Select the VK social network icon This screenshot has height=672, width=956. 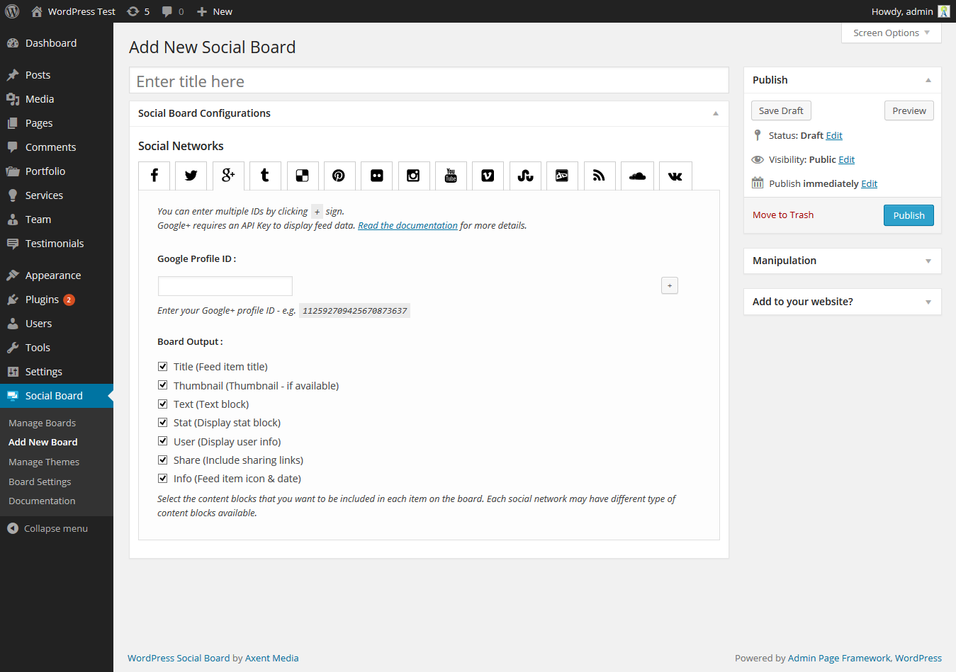pos(675,176)
